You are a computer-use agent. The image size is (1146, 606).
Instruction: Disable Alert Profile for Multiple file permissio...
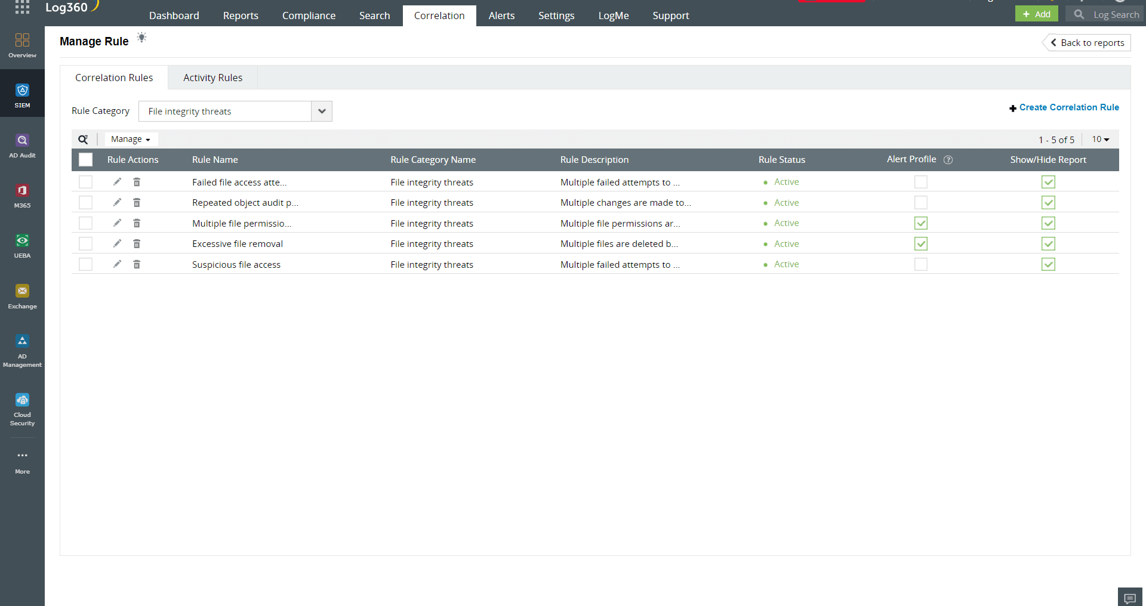(x=921, y=223)
